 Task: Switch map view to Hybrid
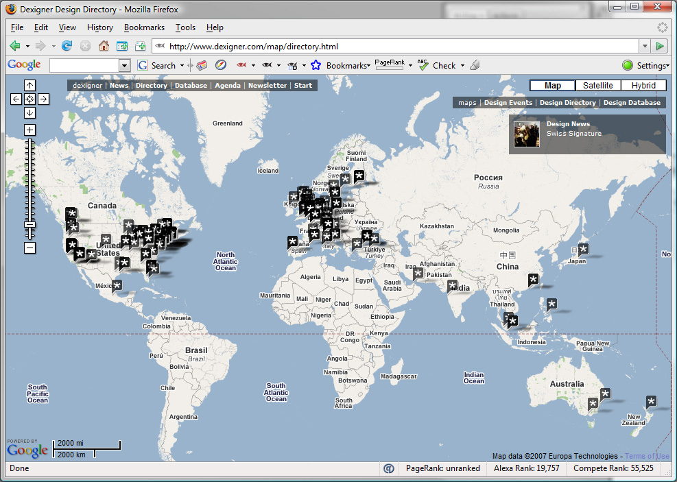coord(643,86)
